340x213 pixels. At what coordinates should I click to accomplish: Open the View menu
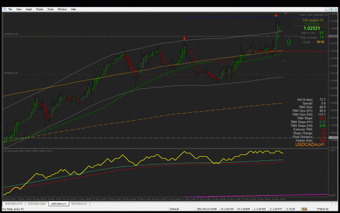(x=19, y=9)
